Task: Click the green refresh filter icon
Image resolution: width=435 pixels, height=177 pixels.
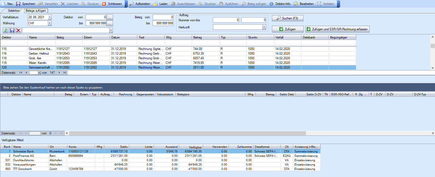Action: point(5,30)
